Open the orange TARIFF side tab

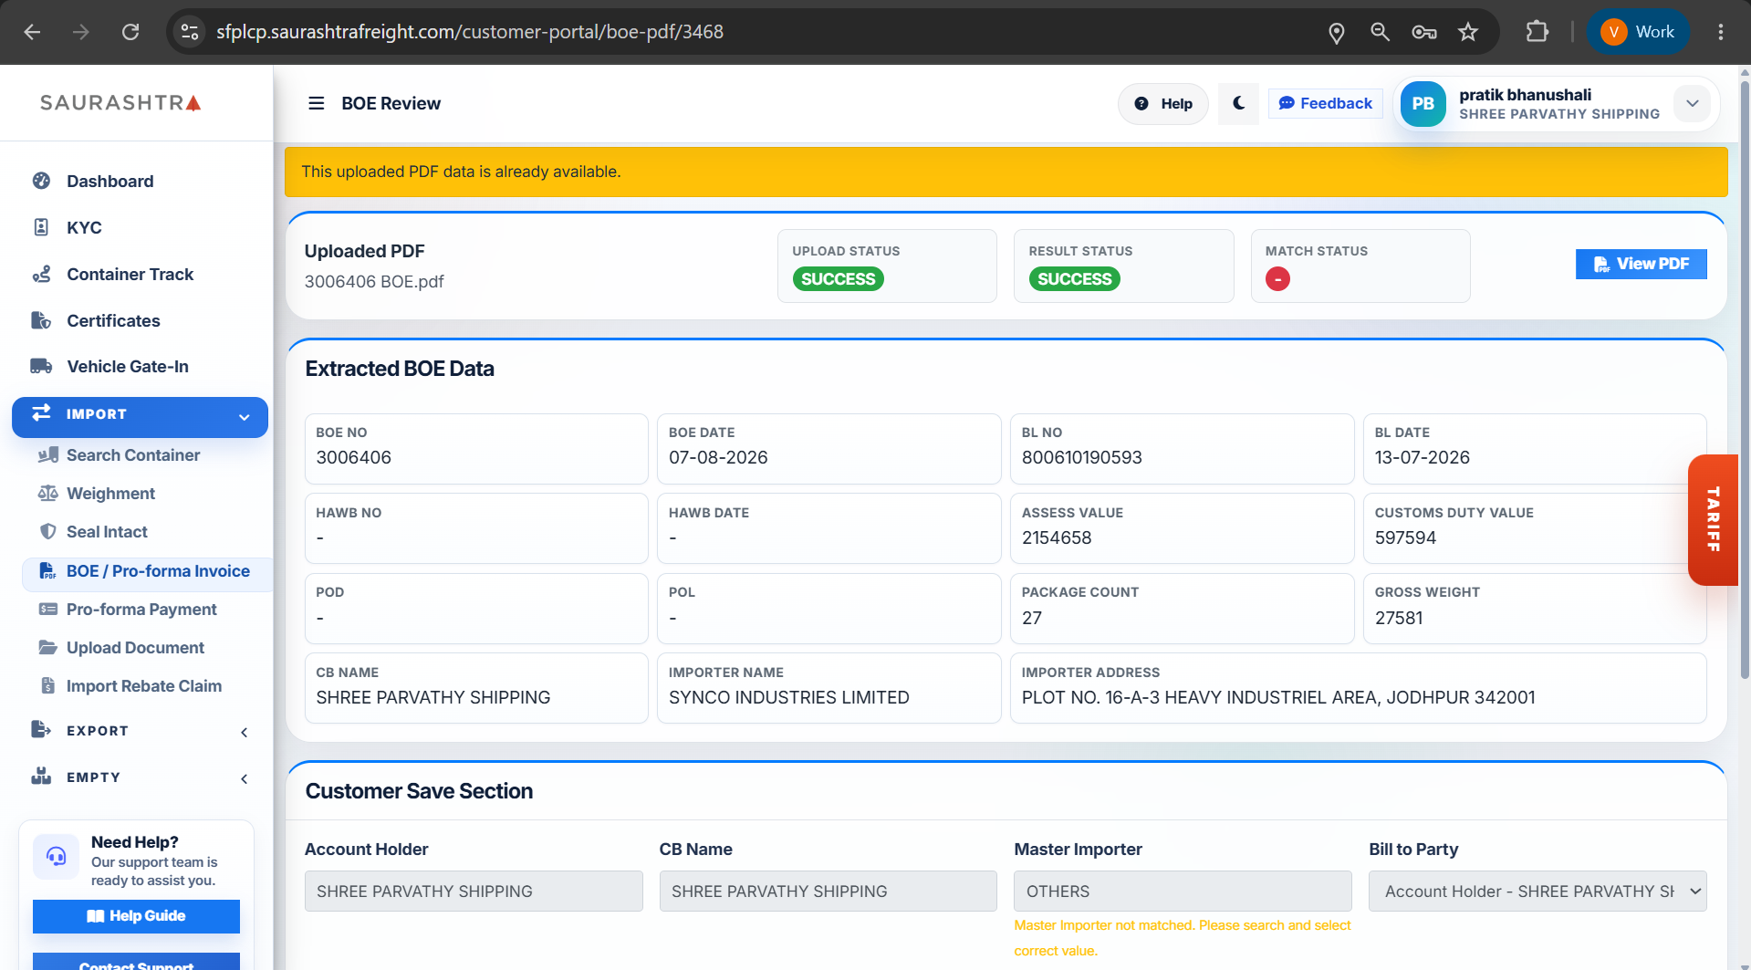click(1713, 519)
